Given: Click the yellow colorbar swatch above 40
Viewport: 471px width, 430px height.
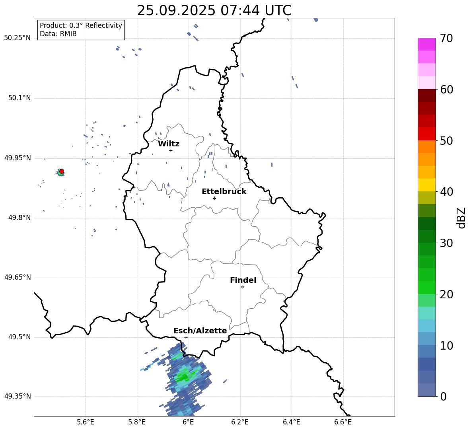Looking at the screenshot, I should tap(426, 185).
